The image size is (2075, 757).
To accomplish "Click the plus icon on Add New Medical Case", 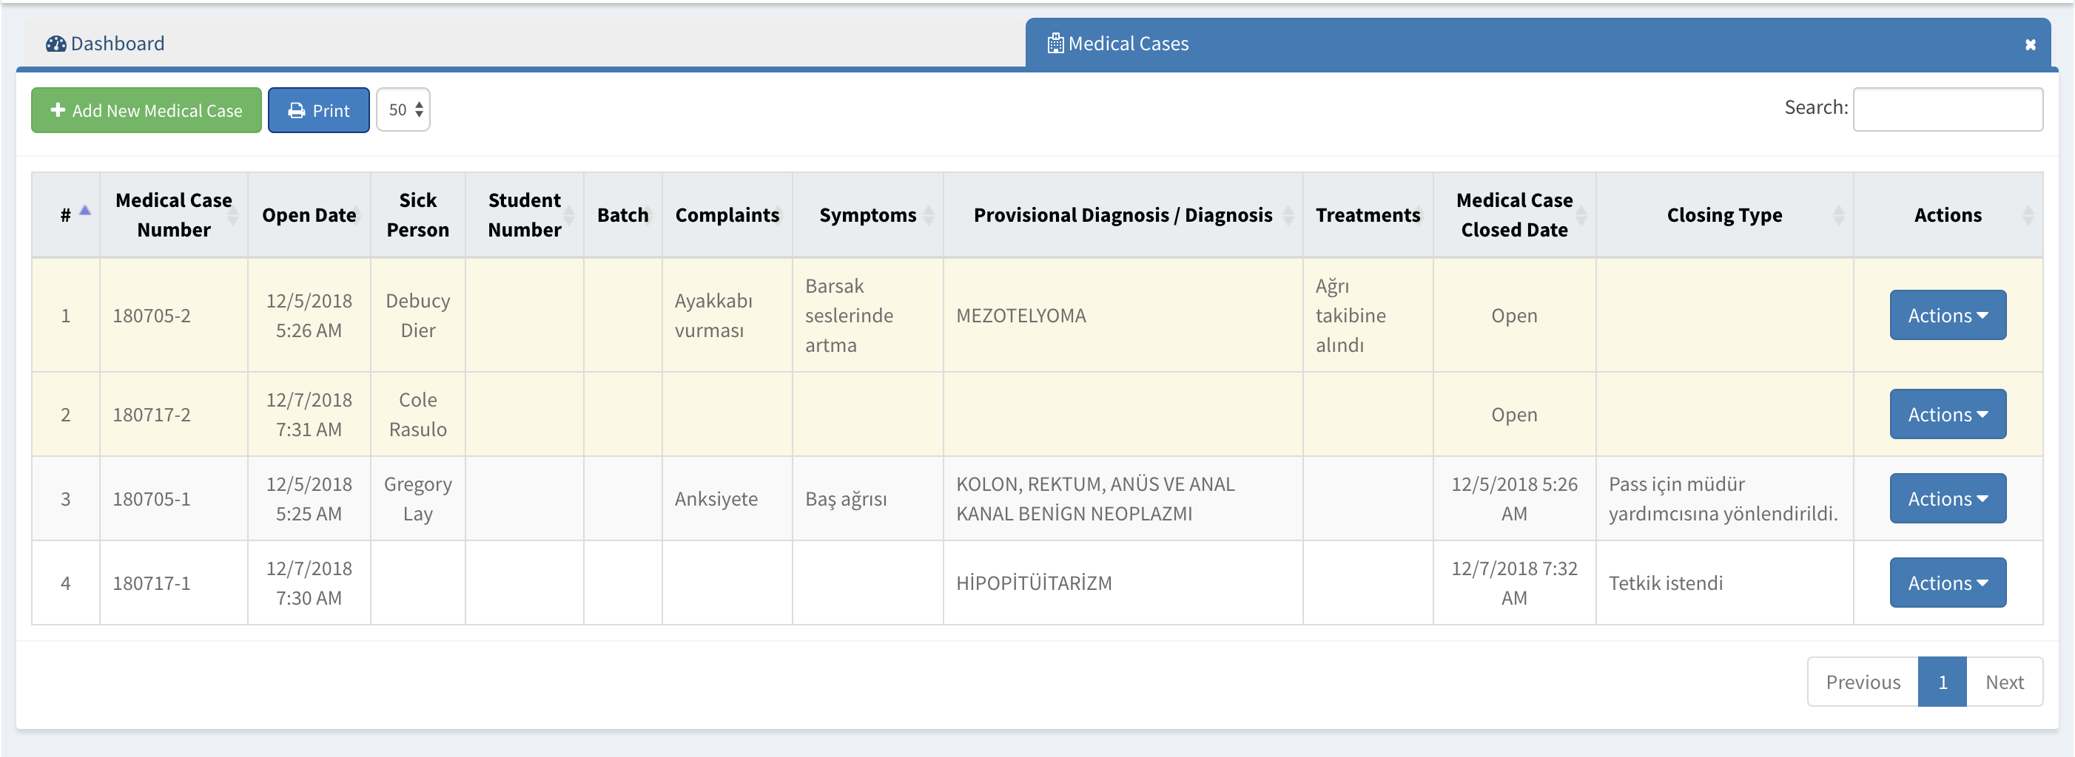I will pos(58,110).
